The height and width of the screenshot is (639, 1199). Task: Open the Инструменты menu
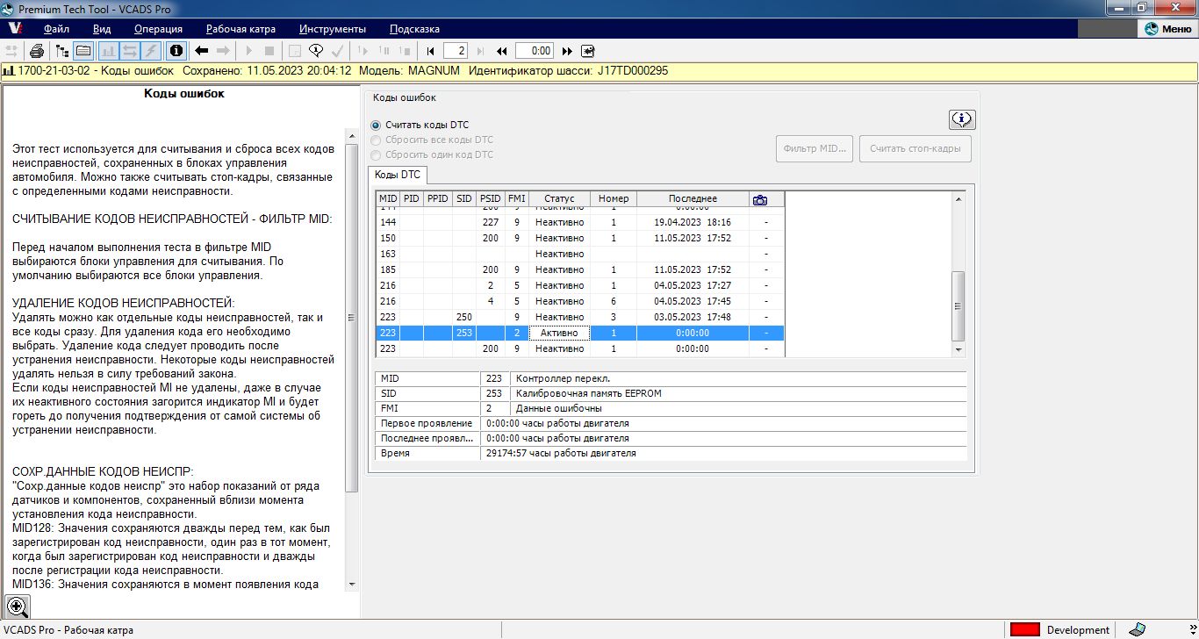tap(333, 29)
